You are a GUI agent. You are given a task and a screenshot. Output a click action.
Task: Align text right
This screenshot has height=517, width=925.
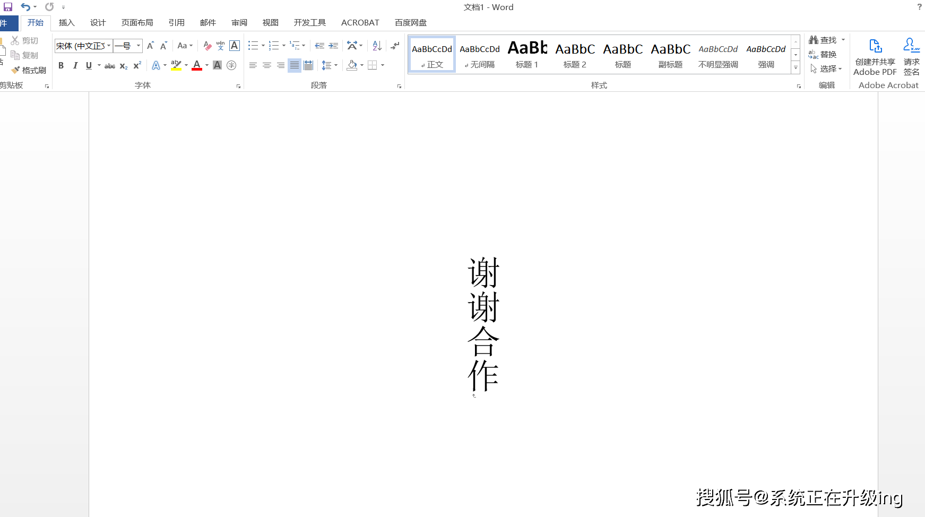point(281,65)
